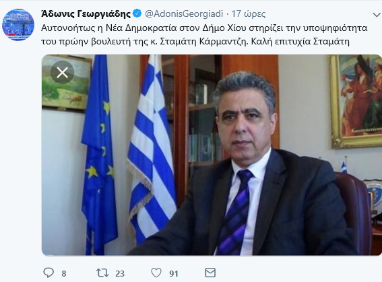Viewport: 382px width, 282px height.
Task: Click the reply speech bubble icon
Action: 49,273
